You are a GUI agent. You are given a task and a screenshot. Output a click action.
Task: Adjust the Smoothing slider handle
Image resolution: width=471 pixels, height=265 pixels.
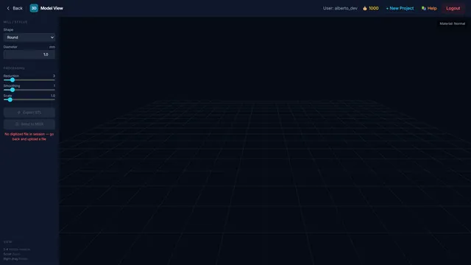[13, 90]
